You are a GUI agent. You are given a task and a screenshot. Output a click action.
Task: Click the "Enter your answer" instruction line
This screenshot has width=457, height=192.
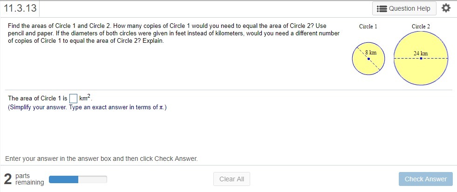(102, 159)
